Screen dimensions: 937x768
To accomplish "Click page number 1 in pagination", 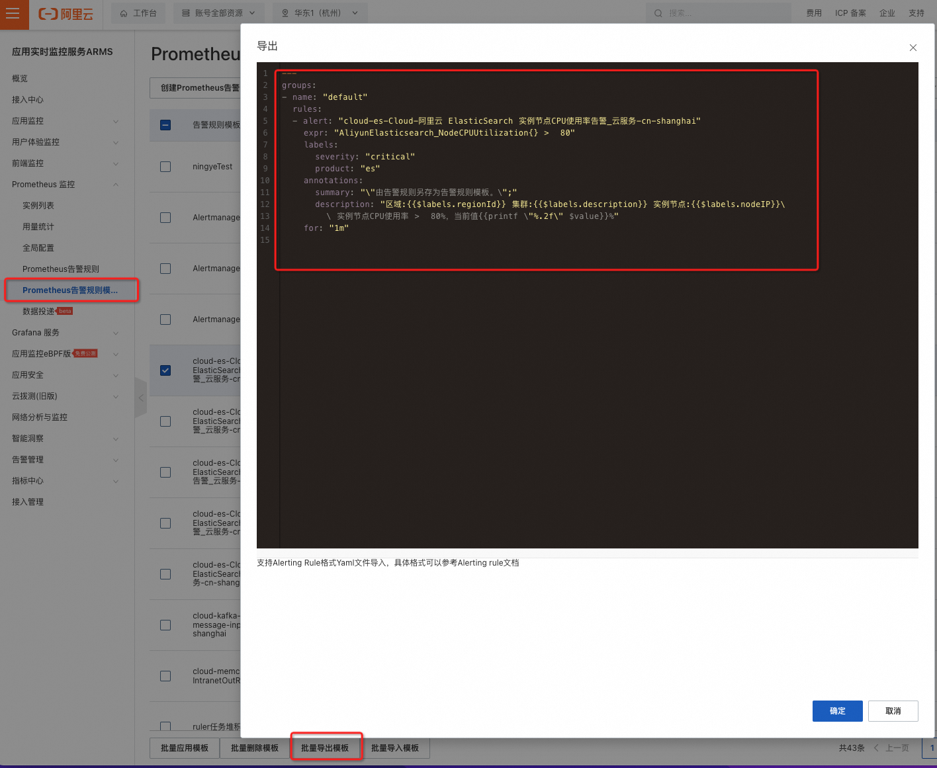I will [x=932, y=748].
